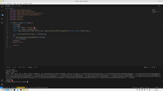Open the Accounts menu icon

2,81
